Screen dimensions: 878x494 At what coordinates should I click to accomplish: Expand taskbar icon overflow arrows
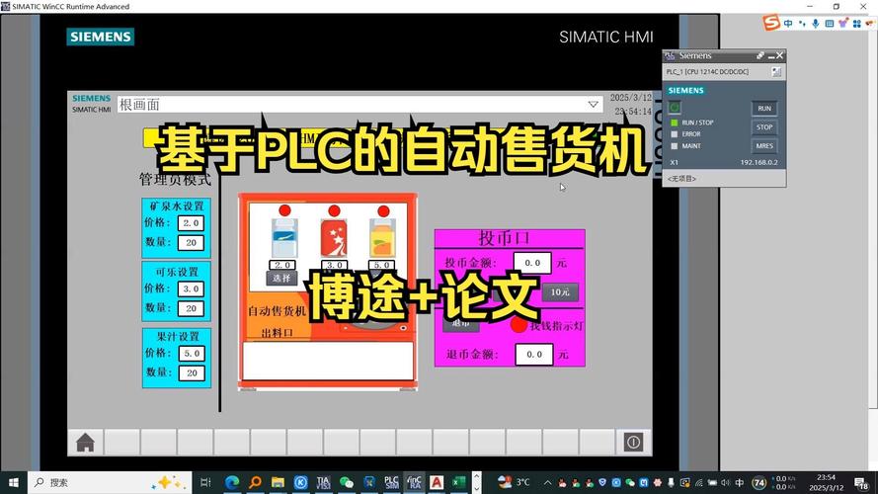click(x=476, y=482)
